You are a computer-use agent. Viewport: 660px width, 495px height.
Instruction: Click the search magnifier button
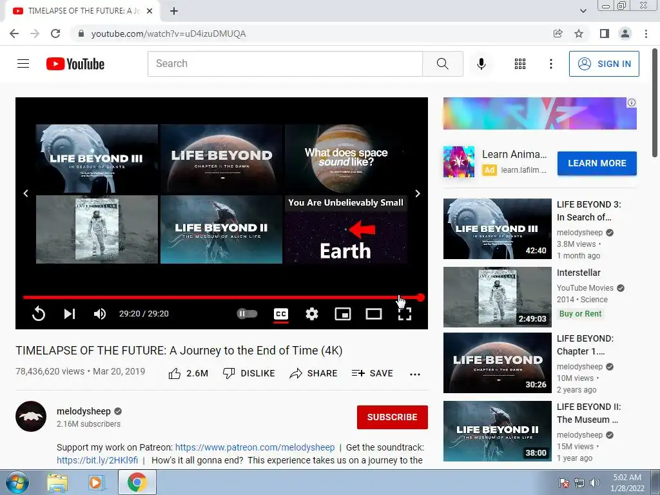(x=442, y=64)
